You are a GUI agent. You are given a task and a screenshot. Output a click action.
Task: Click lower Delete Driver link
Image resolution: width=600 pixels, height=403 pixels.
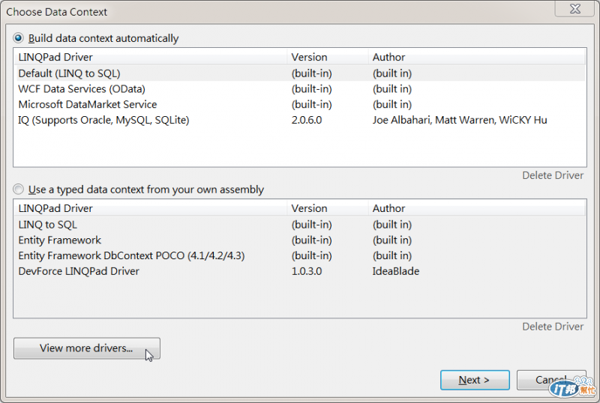click(553, 327)
